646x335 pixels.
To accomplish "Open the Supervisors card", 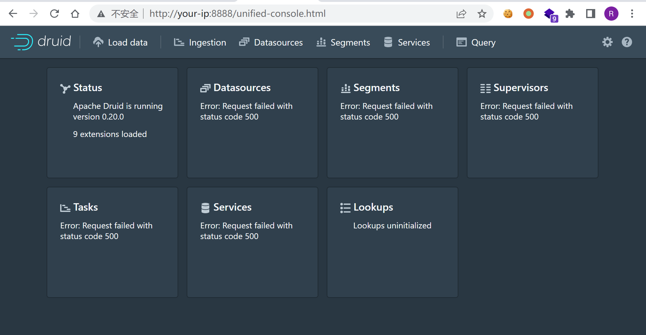I will pos(532,123).
